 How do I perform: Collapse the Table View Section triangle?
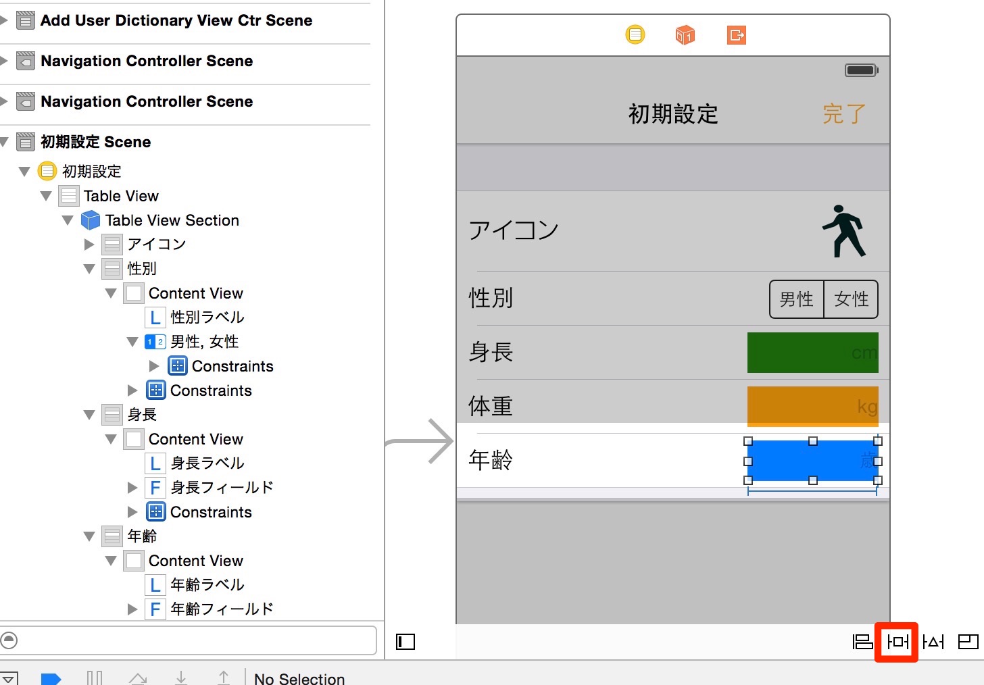point(68,220)
